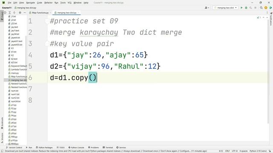This screenshot has width=273, height=153.
Task: Select jay.text in project tree
Action: [x=14, y=27]
